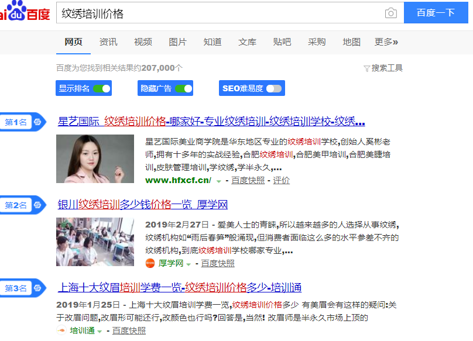Click the 培训通 site icon
473x341 pixels.
[61, 330]
